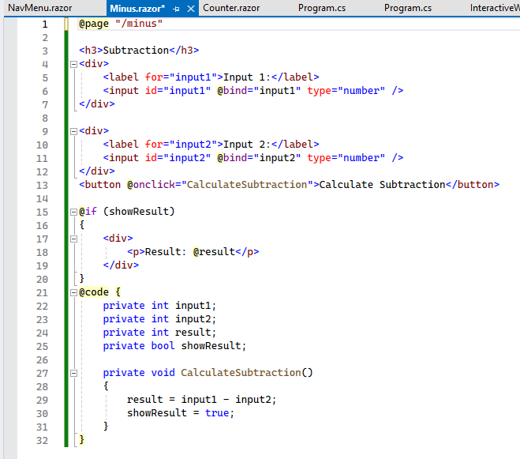Open the Counter.razor tab
The height and width of the screenshot is (459, 520).
coord(231,8)
